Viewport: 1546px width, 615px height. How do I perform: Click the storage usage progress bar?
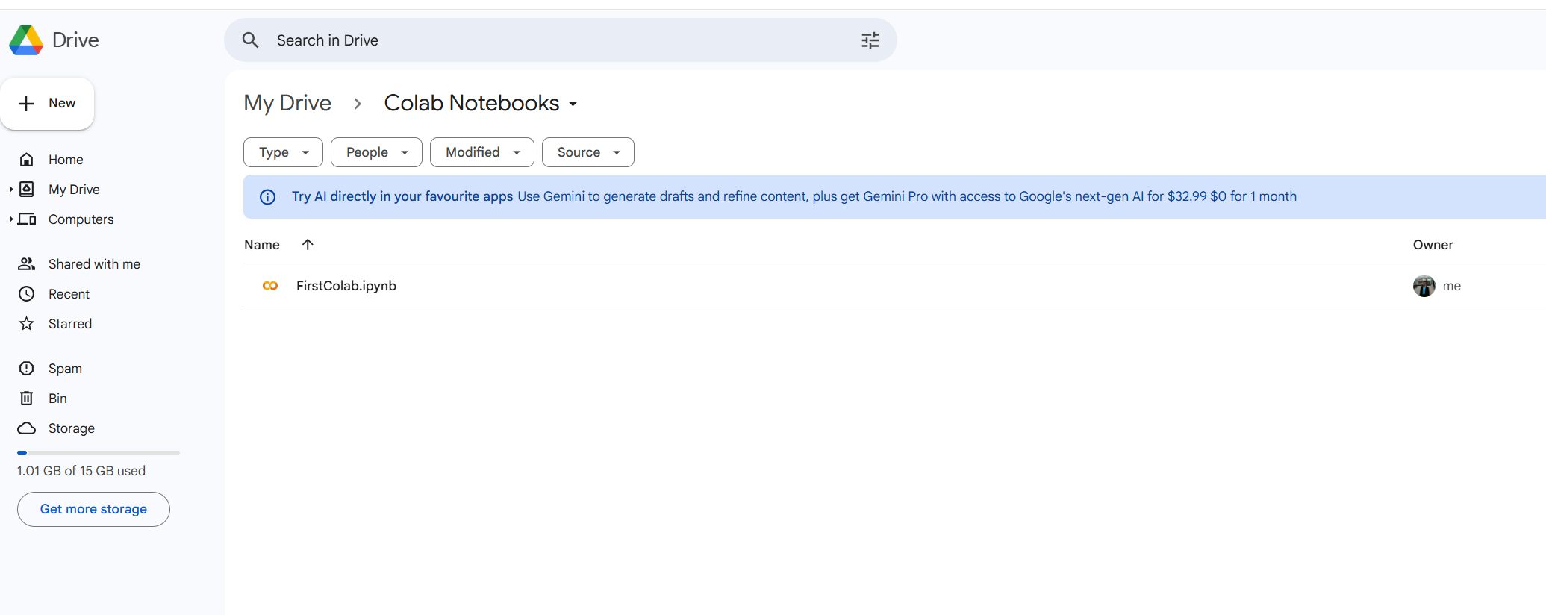pos(99,452)
